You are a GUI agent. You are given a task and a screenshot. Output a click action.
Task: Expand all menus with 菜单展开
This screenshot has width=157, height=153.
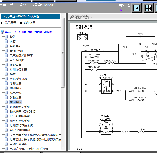click(10, 23)
